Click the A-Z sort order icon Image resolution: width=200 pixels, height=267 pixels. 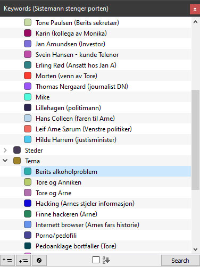pyautogui.click(x=106, y=260)
